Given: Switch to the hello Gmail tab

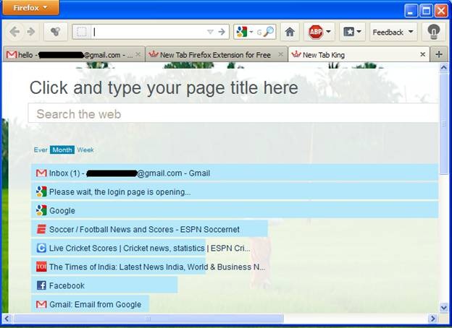Looking at the screenshot, I should pos(74,55).
